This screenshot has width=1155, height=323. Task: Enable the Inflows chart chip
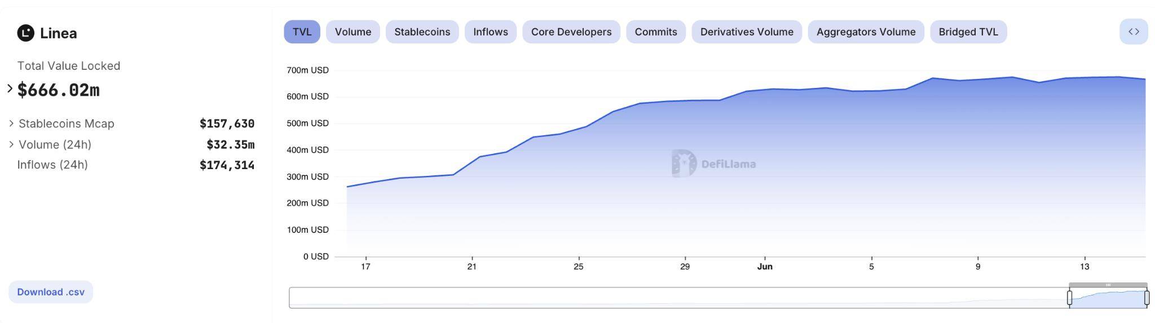(491, 32)
